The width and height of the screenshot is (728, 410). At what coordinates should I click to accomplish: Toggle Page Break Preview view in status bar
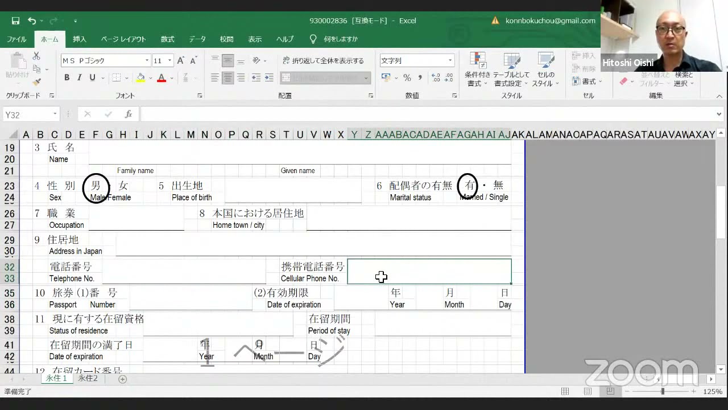pos(610,392)
